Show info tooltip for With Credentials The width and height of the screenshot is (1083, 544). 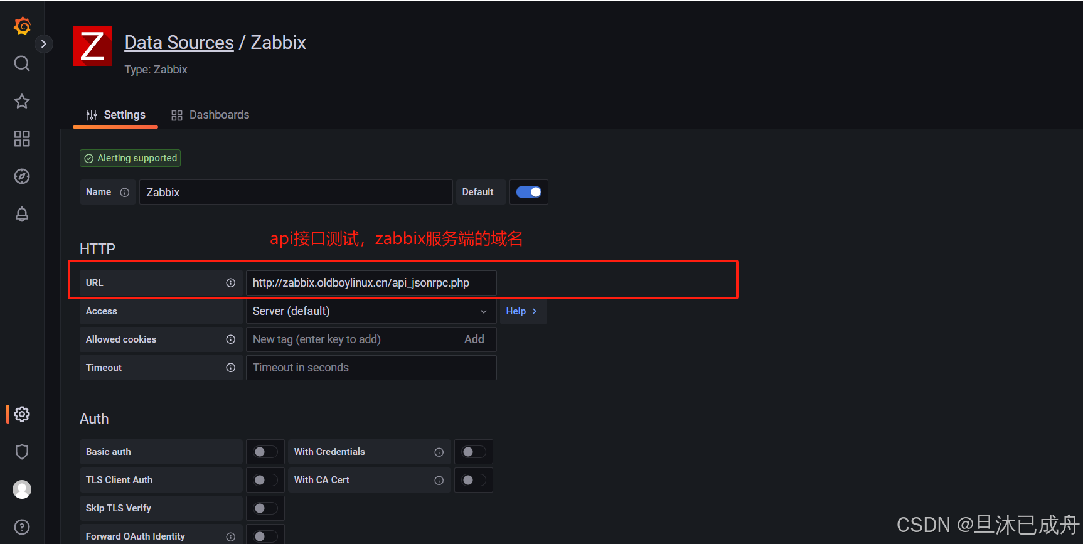pos(439,452)
